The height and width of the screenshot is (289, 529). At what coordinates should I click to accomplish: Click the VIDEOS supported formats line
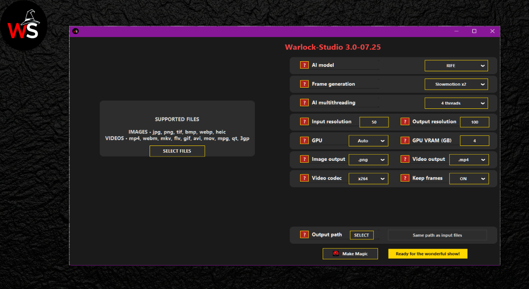click(177, 138)
